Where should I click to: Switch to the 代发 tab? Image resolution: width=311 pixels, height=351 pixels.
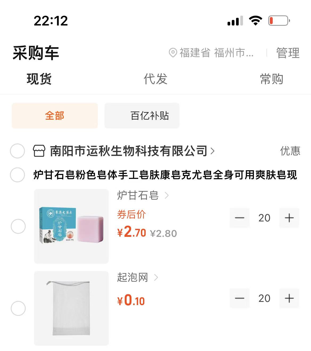tap(155, 79)
